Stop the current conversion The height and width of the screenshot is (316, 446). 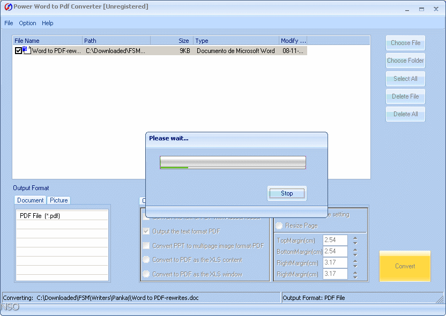[x=287, y=193]
